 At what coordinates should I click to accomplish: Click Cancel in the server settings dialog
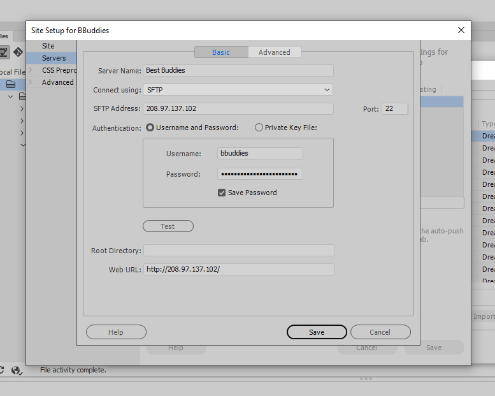click(x=380, y=332)
